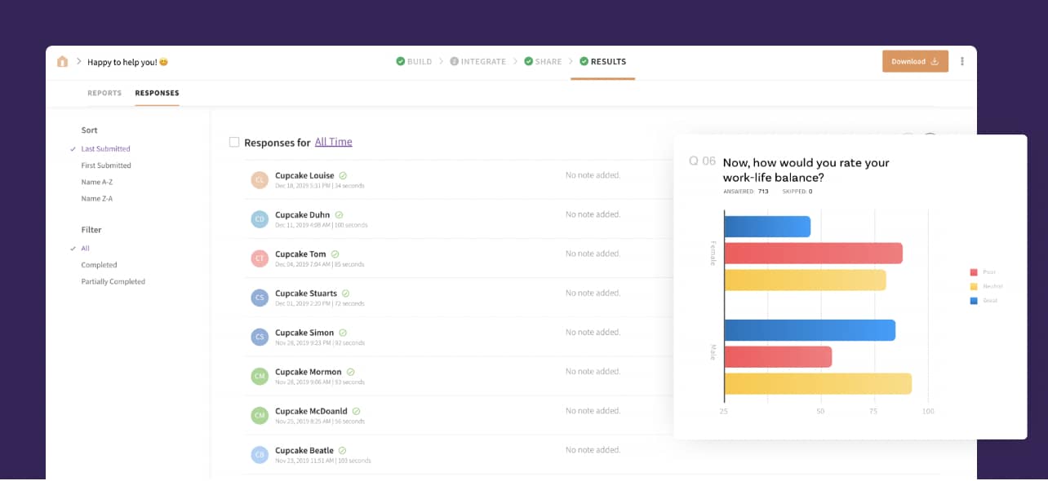Sort responses by First Submitted
Screen dimensions: 1048x481
(x=106, y=165)
